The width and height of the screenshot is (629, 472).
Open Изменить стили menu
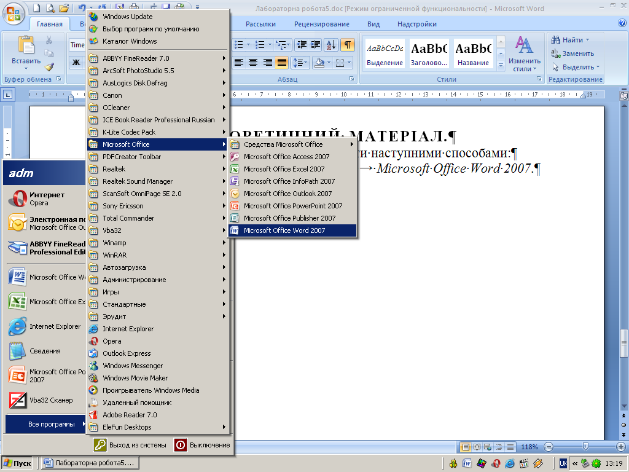[x=525, y=54]
